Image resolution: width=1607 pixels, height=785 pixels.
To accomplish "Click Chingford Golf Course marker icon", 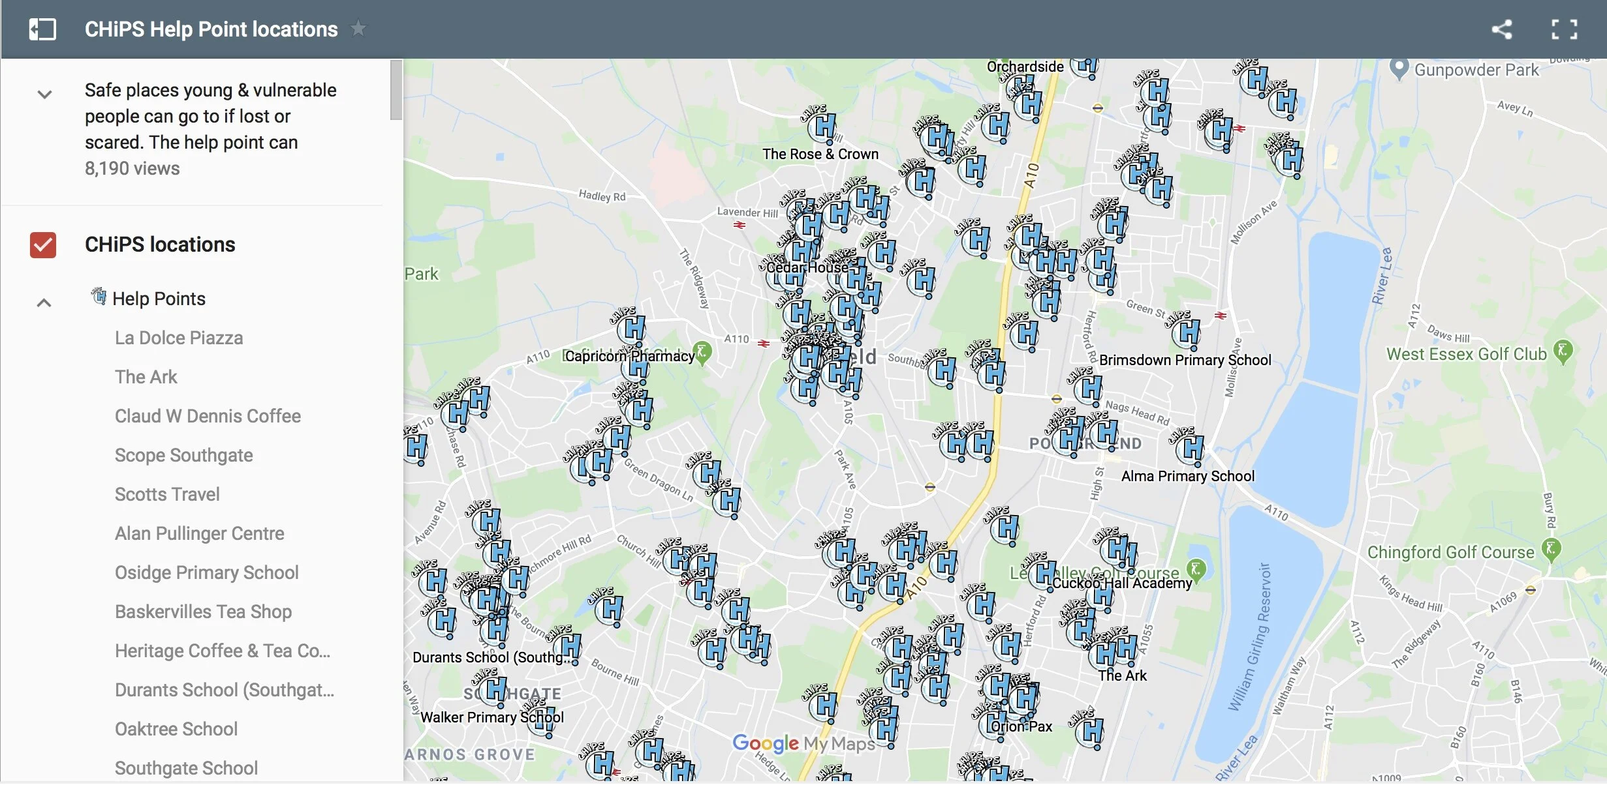I will pyautogui.click(x=1552, y=549).
